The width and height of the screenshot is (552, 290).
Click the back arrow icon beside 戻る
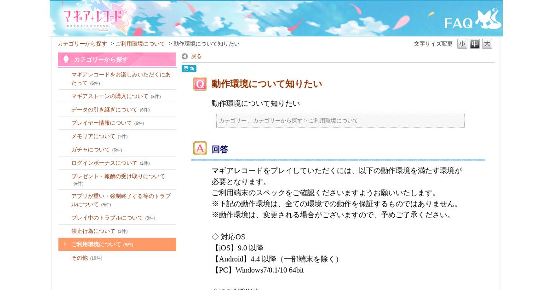click(x=185, y=56)
